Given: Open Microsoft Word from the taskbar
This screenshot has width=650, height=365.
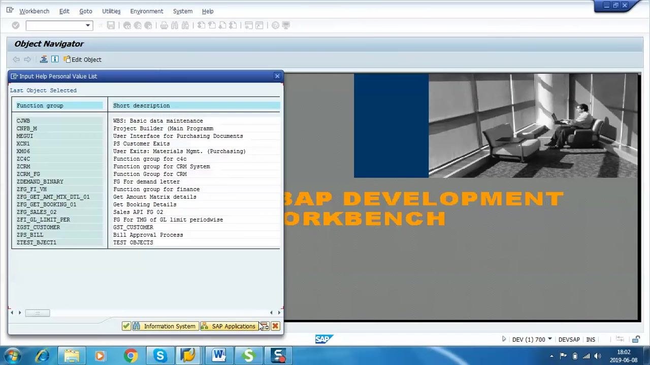Looking at the screenshot, I should (219, 355).
